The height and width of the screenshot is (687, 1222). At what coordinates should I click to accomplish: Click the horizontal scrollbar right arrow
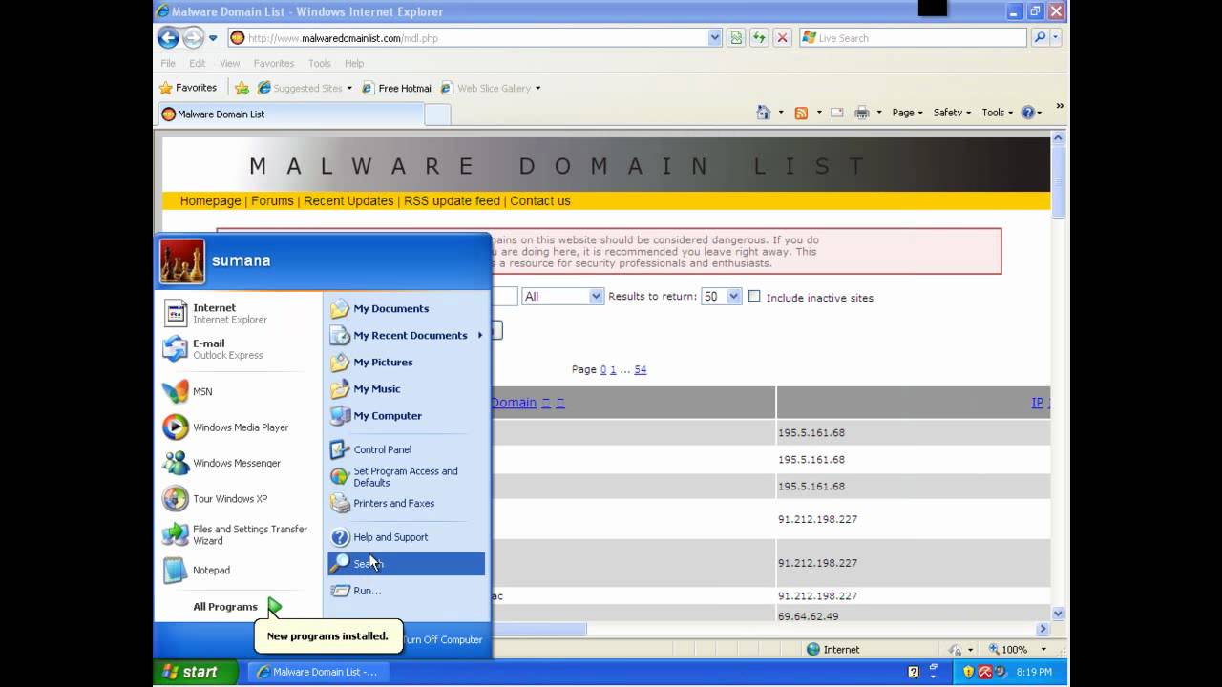tap(1043, 629)
